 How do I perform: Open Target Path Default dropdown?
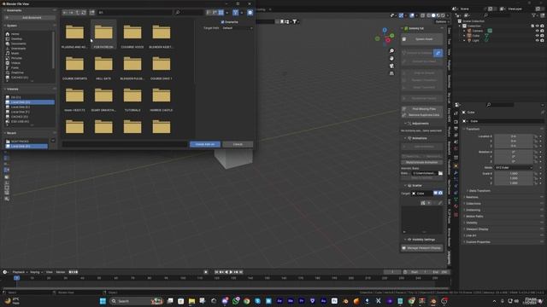237,28
